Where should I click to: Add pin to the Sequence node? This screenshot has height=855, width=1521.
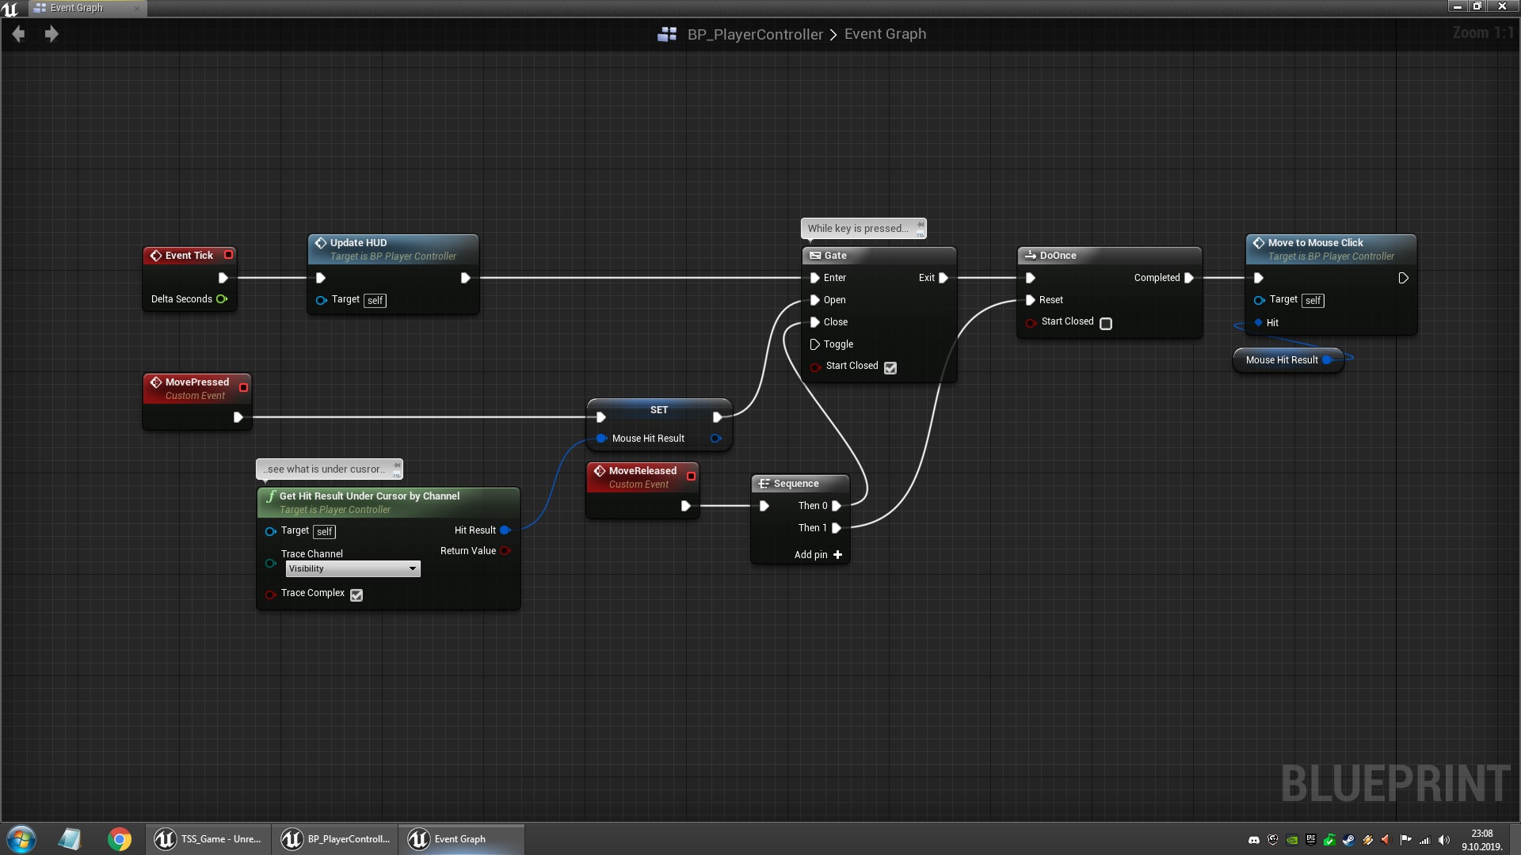[837, 555]
